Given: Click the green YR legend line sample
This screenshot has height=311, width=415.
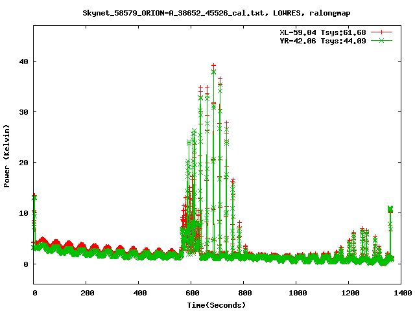Looking at the screenshot, I should pyautogui.click(x=381, y=40).
